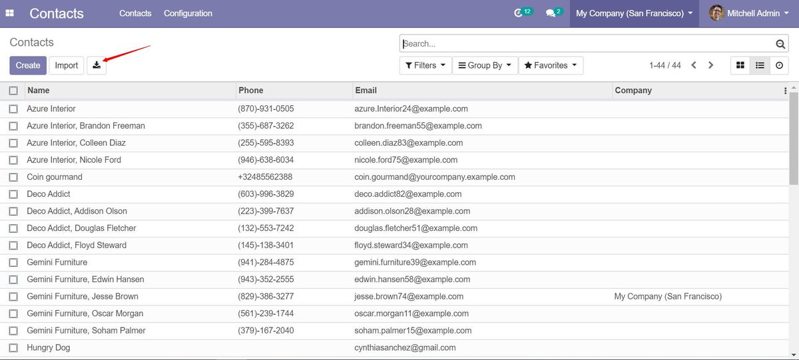
Task: Open Mitchell Admin user menu
Action: pyautogui.click(x=749, y=13)
